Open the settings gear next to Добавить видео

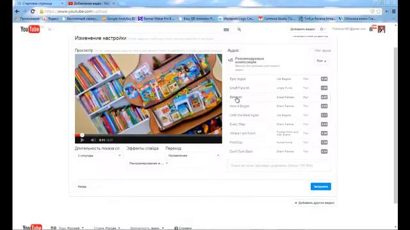(x=323, y=29)
